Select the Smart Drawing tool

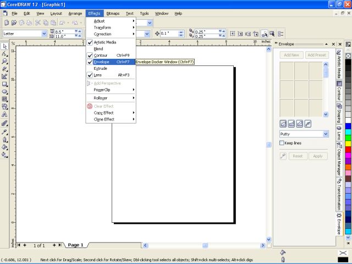(4, 76)
